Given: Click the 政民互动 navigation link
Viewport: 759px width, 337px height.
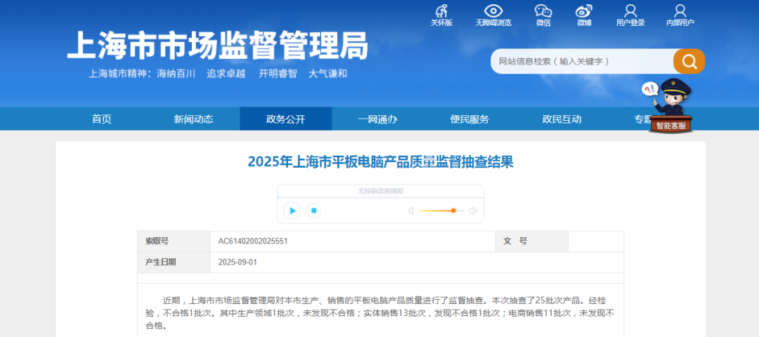Looking at the screenshot, I should point(562,119).
